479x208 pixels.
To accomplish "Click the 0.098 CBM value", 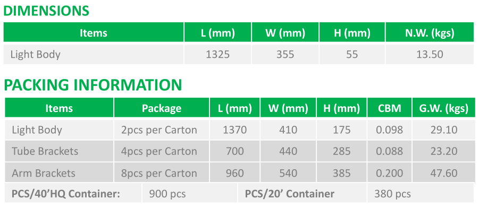I will coord(390,130).
